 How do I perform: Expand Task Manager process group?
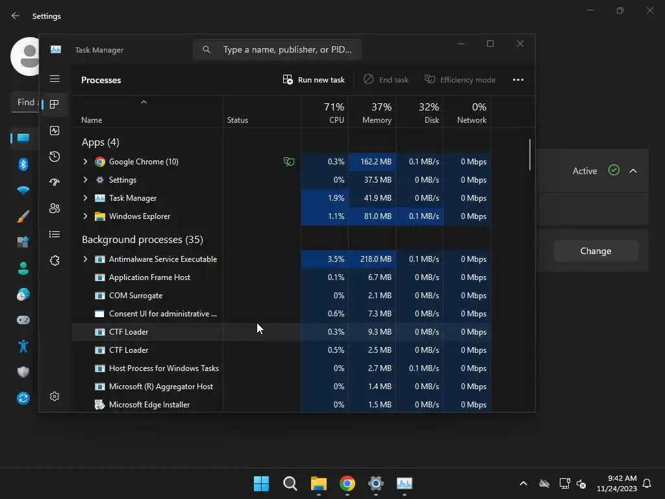85,198
